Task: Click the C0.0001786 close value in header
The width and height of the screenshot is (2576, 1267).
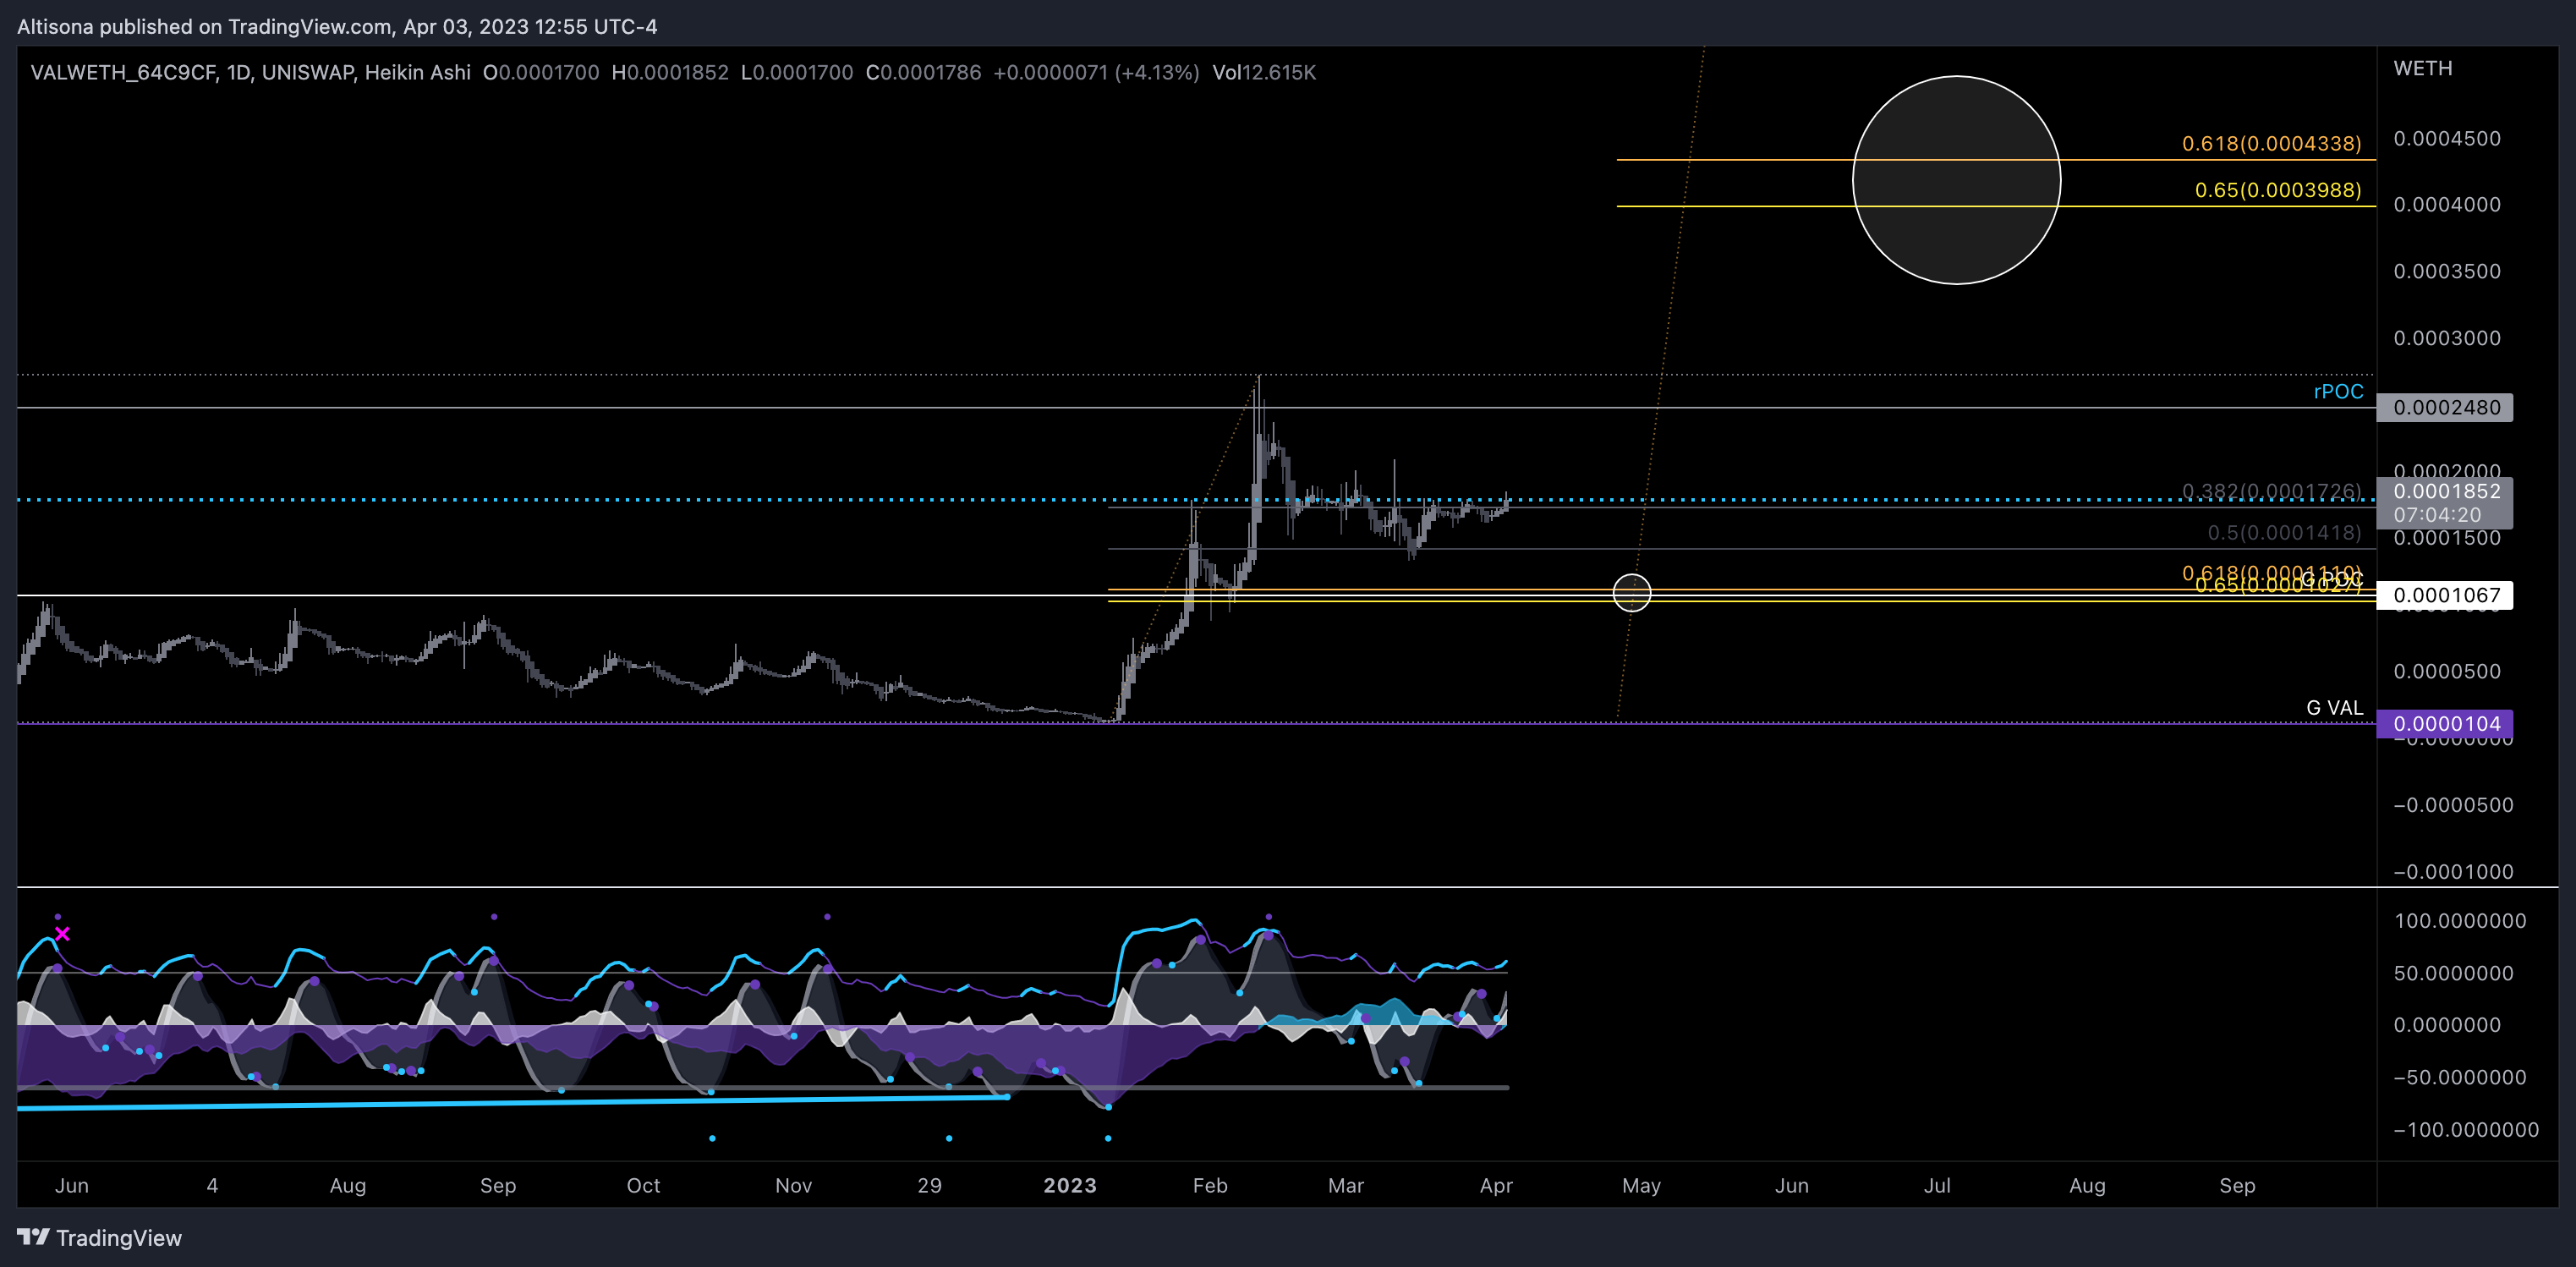Action: pos(923,73)
